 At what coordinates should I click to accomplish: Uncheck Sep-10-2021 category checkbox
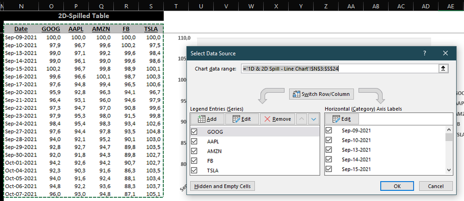[328, 140]
